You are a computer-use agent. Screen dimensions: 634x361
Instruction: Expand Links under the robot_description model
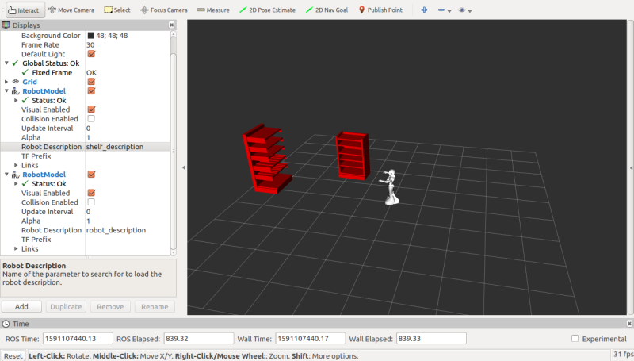click(x=16, y=248)
